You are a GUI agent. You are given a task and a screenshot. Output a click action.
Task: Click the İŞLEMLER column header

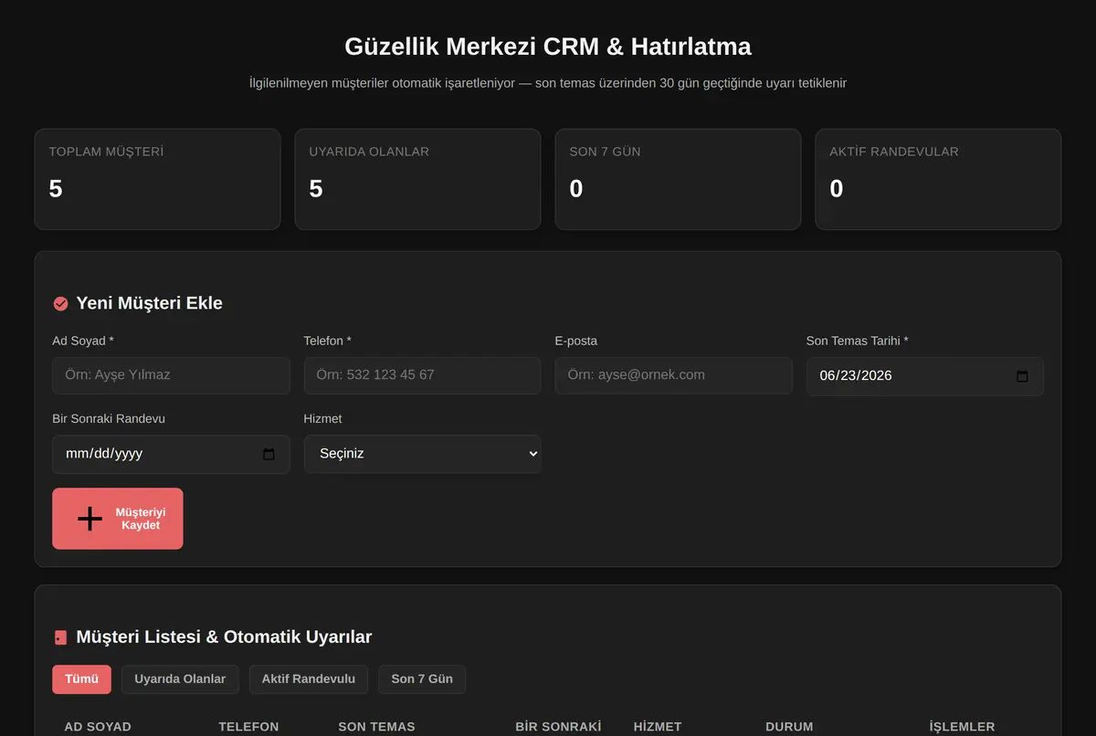coord(962,727)
